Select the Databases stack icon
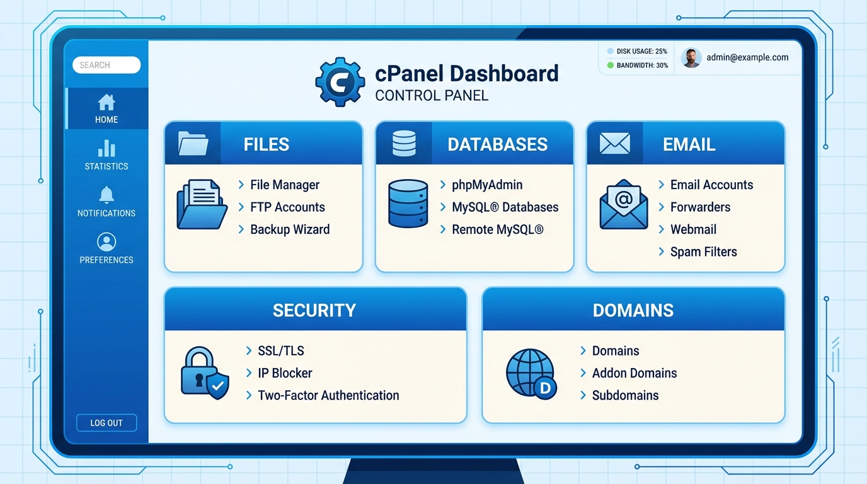Screen dimensions: 867x484 coord(404,143)
